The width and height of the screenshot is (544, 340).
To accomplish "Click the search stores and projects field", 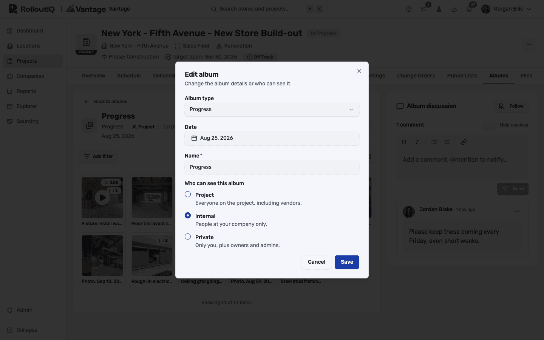I will pos(266,9).
